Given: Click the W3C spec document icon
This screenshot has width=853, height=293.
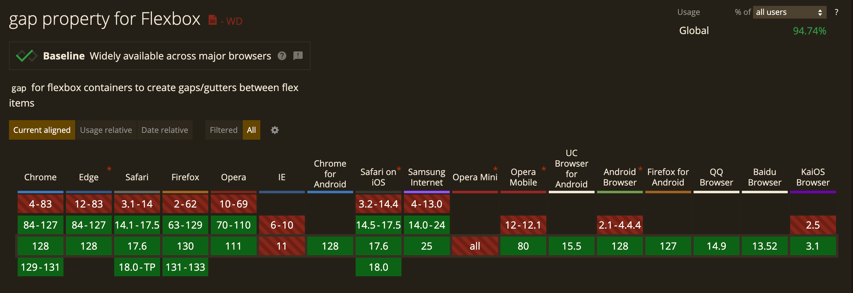Looking at the screenshot, I should point(212,20).
